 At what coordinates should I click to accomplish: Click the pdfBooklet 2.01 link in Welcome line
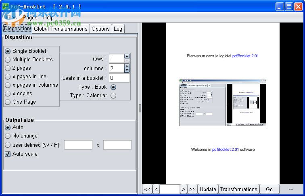click(225, 150)
